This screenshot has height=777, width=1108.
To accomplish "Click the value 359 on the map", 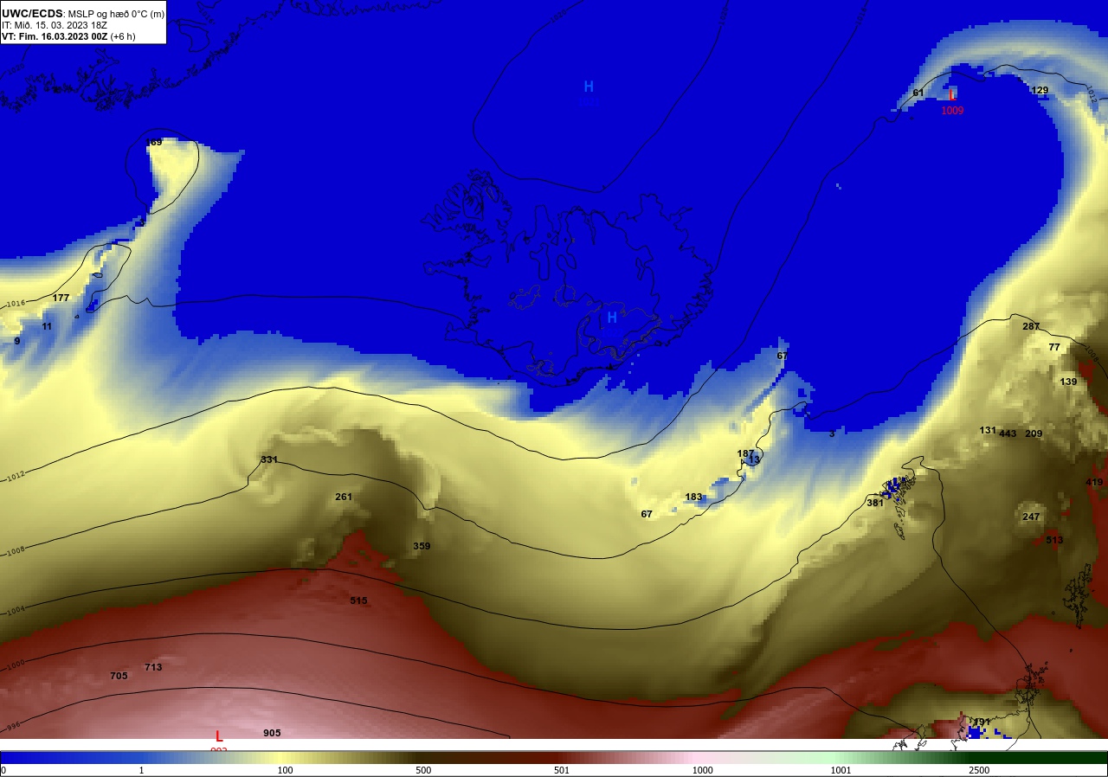I will pyautogui.click(x=422, y=546).
